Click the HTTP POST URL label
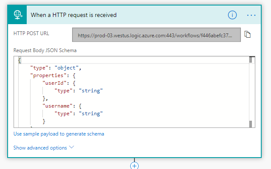This screenshot has width=271, height=169. (x=31, y=33)
